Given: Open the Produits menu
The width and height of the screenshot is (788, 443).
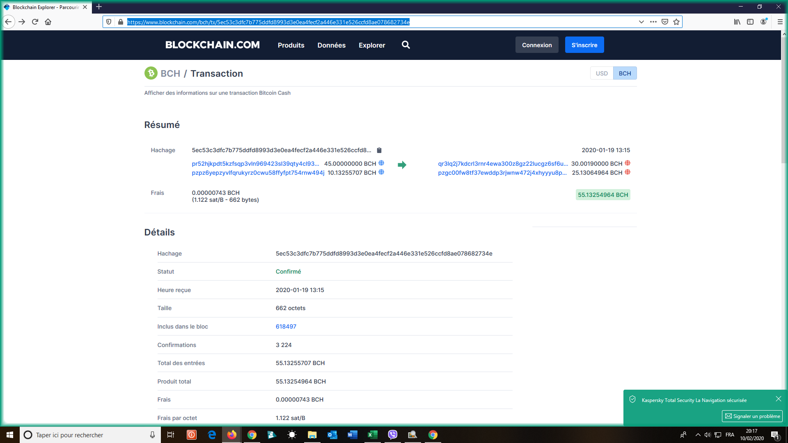Looking at the screenshot, I should (291, 45).
